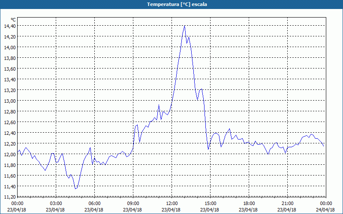343x214 pixels.
Task: Pick the 13,60 y-axis label
Action: pyautogui.click(x=10, y=68)
